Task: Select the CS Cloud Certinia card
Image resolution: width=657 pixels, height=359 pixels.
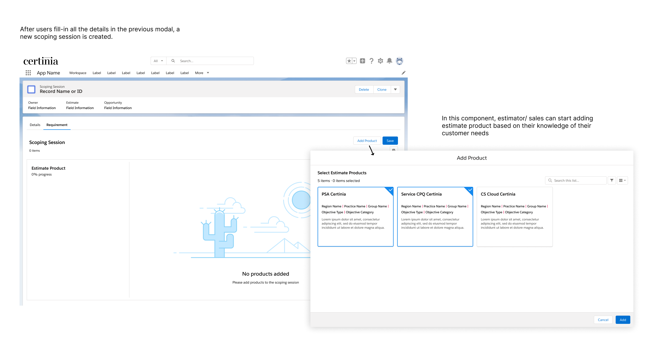Action: (515, 217)
